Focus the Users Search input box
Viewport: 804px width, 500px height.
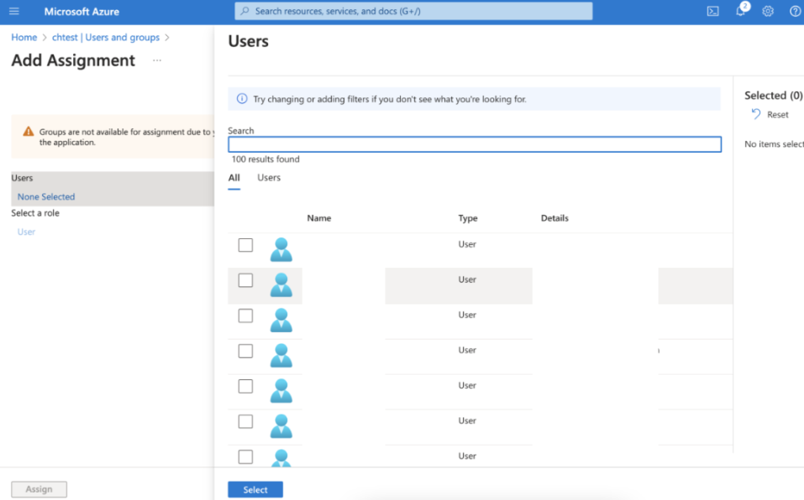click(x=475, y=144)
